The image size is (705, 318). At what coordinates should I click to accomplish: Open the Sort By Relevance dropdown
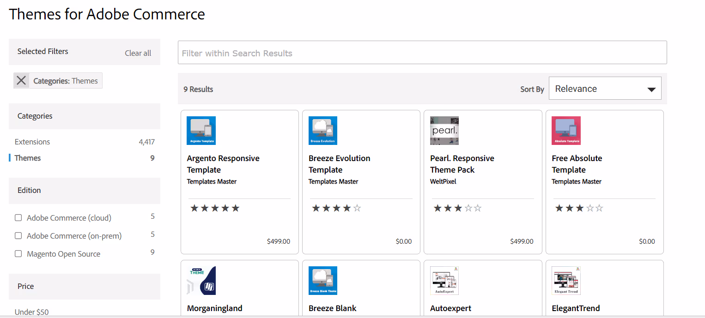(604, 88)
